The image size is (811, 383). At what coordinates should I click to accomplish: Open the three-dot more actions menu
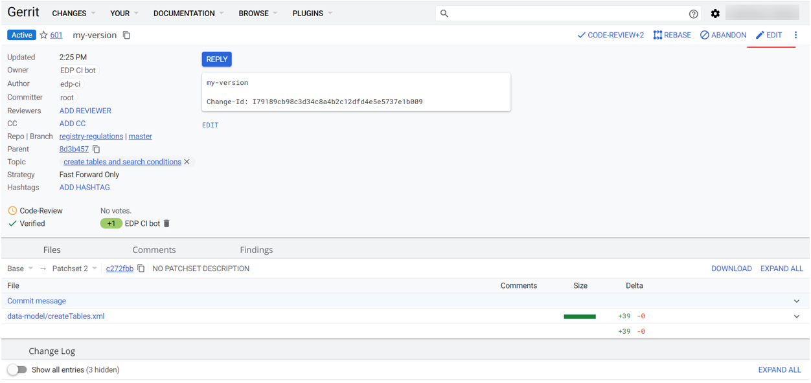pos(796,35)
